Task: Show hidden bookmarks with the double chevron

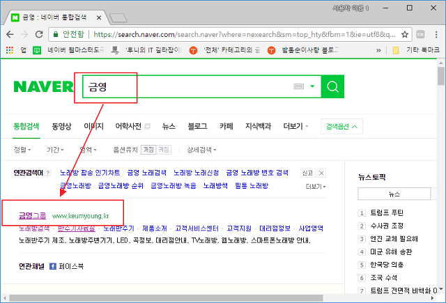Action: 378,50
